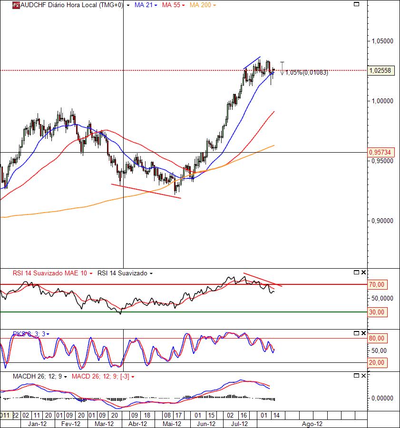The width and height of the screenshot is (400, 428).
Task: Open the MA 21 indicator dropdown
Action: pyautogui.click(x=156, y=5)
